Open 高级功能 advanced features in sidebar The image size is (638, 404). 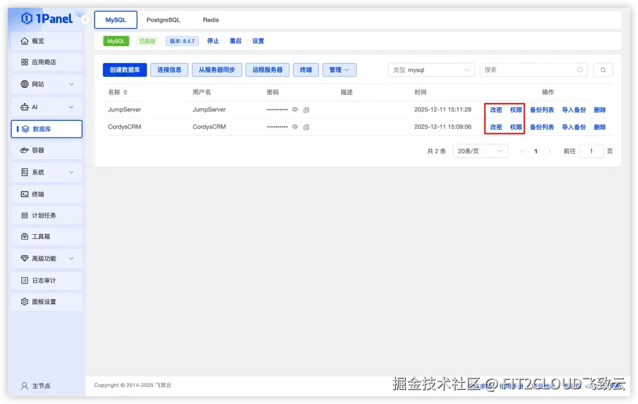[x=47, y=259]
